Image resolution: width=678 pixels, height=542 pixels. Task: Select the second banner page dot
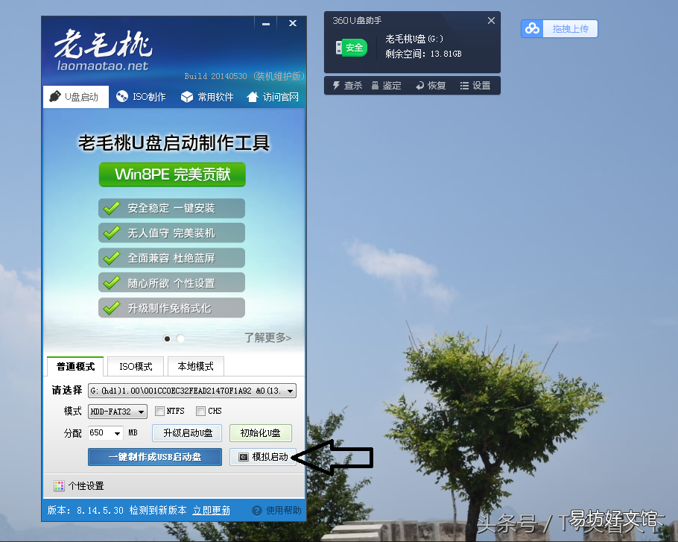pyautogui.click(x=181, y=338)
